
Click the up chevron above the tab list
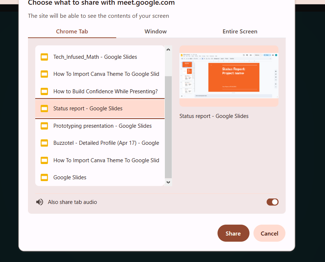[x=168, y=49]
